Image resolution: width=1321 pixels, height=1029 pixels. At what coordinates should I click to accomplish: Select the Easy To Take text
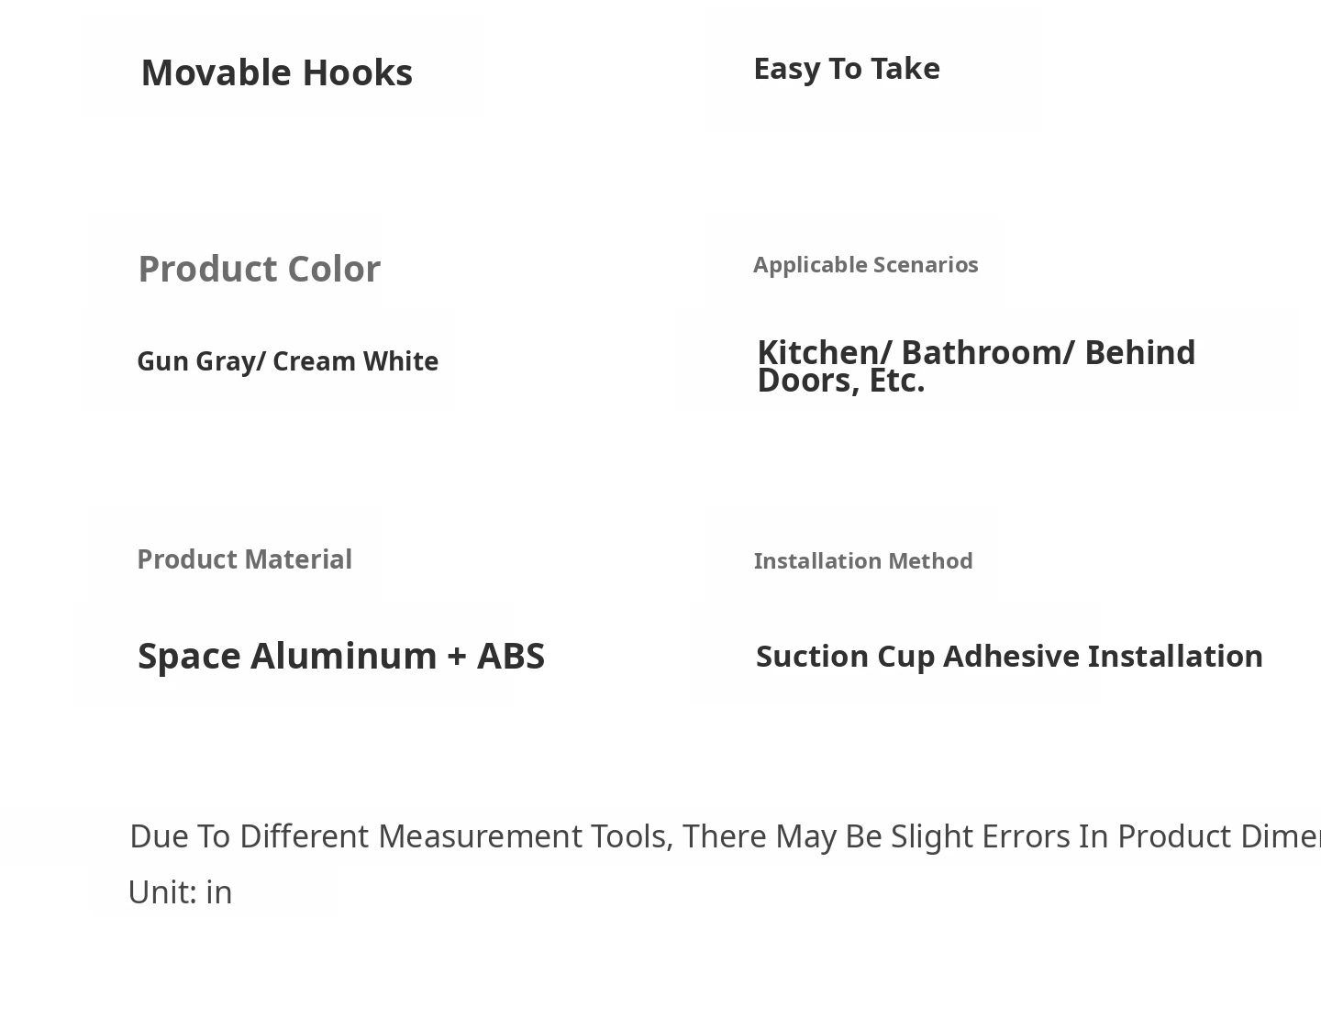[846, 69]
